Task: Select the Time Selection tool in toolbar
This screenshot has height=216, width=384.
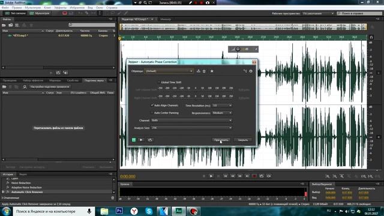Action: click(100, 13)
